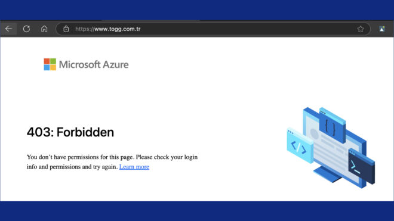Bookmark this page with the star icon
The width and height of the screenshot is (394, 221).
(x=361, y=29)
